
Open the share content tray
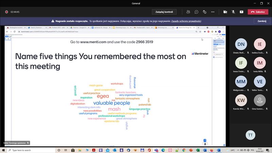241,12
